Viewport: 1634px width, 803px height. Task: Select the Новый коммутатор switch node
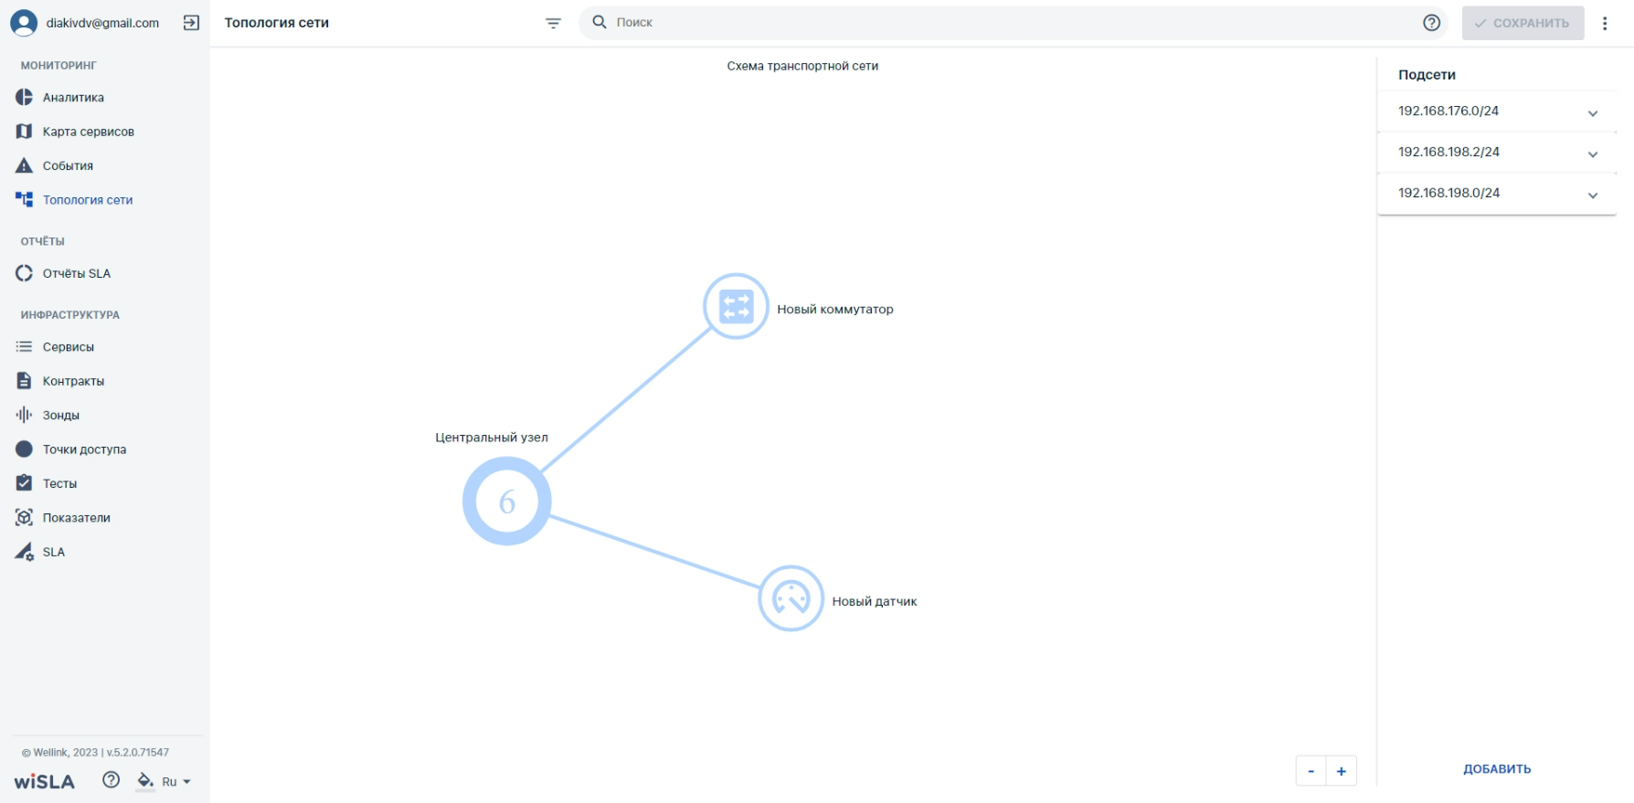tap(736, 306)
